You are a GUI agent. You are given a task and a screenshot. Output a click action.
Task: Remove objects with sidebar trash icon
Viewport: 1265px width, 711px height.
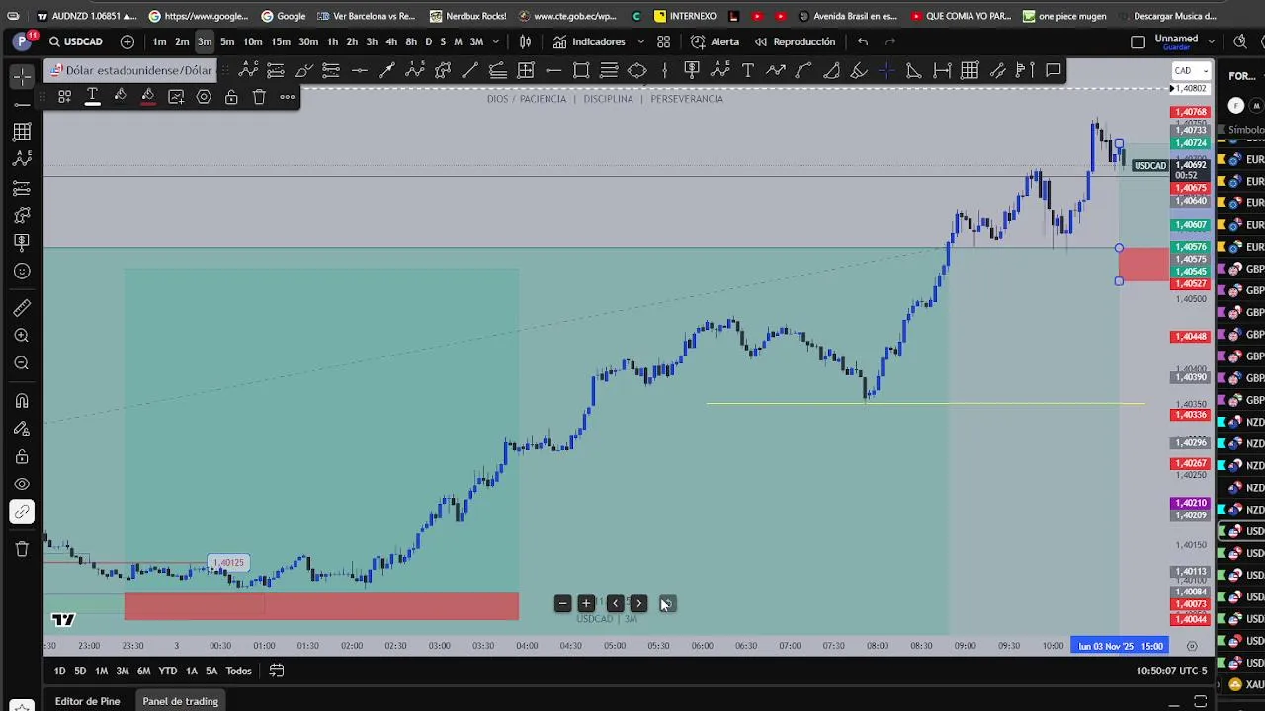tap(22, 549)
